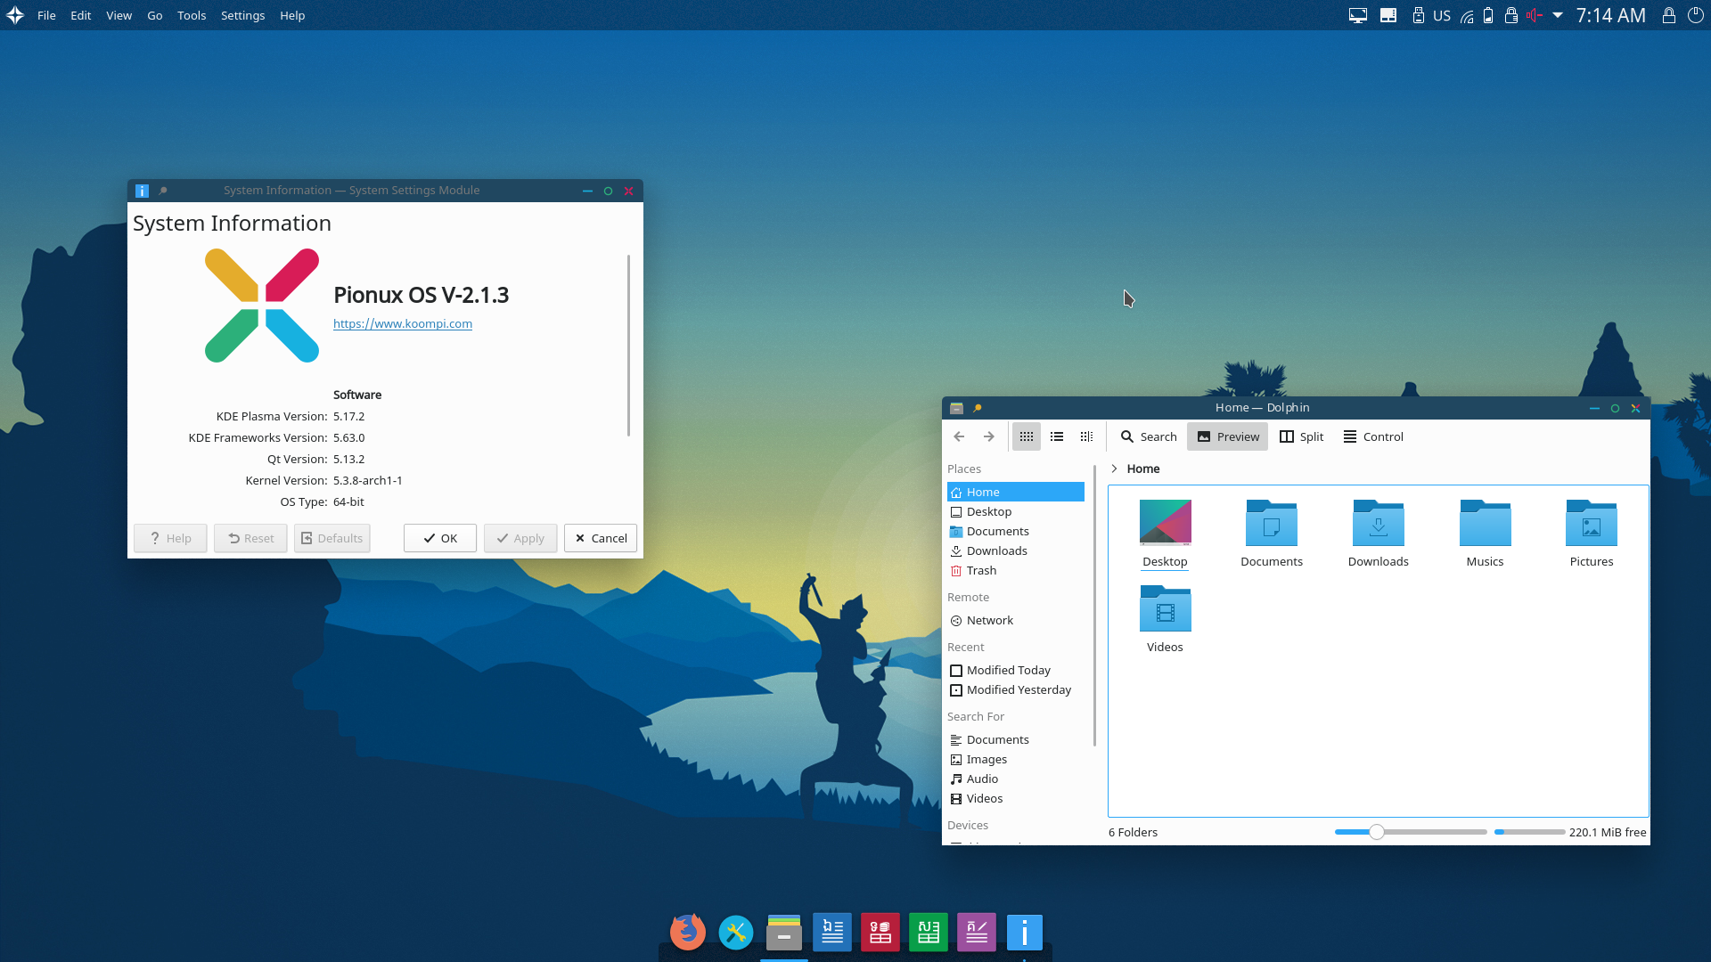Open the green spreadsheet app in dock
Image resolution: width=1711 pixels, height=962 pixels.
click(928, 933)
